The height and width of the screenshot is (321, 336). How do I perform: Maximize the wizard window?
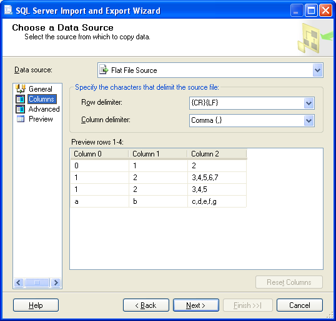311,10
